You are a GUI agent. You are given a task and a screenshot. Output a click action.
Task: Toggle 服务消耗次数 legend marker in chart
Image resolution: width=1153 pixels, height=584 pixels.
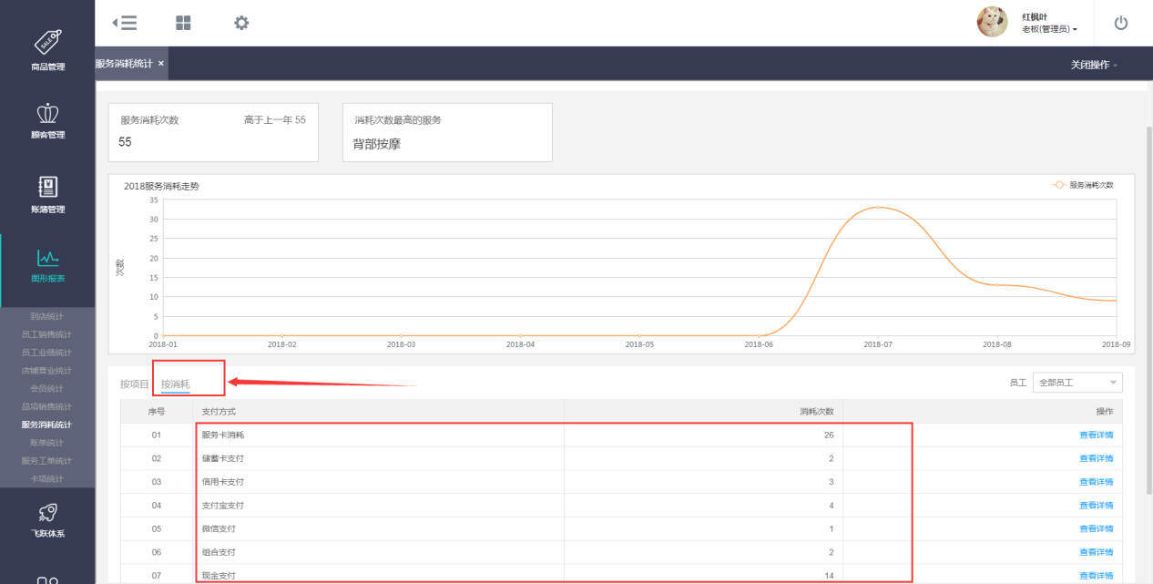pos(1059,184)
